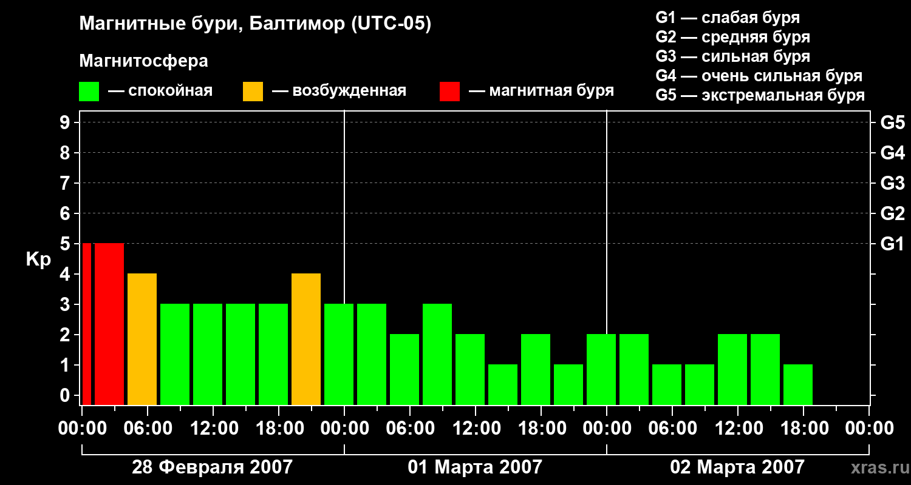Image resolution: width=911 pixels, height=485 pixels.
Task: Click the chart title 'Магнитные бури, Балтимор'
Action: click(x=255, y=24)
